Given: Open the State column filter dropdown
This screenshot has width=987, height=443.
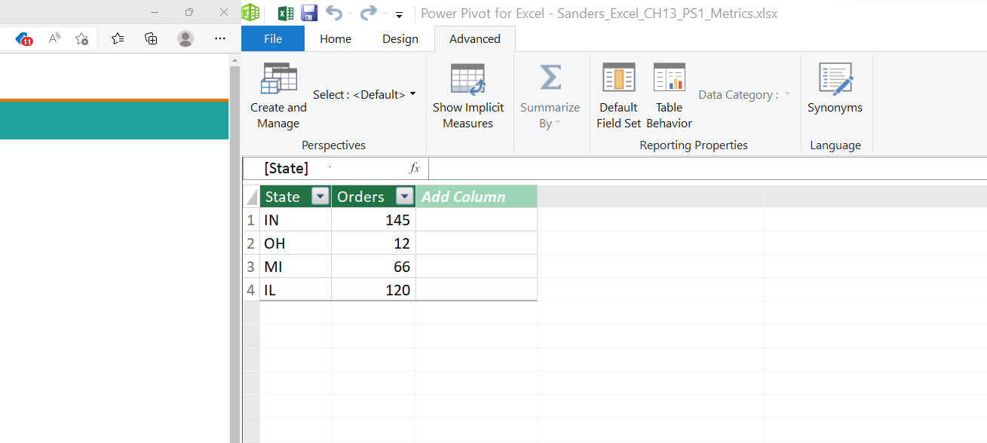Looking at the screenshot, I should (x=320, y=197).
